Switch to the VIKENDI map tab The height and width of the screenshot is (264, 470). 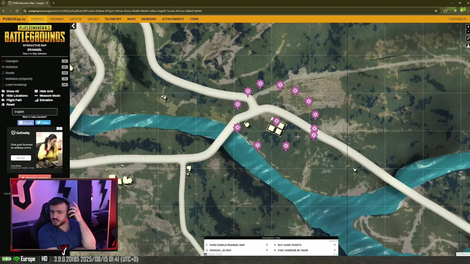[x=93, y=19]
